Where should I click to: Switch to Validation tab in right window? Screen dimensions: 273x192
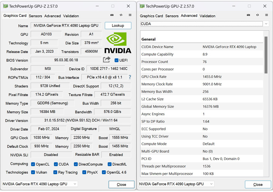coord(207,16)
